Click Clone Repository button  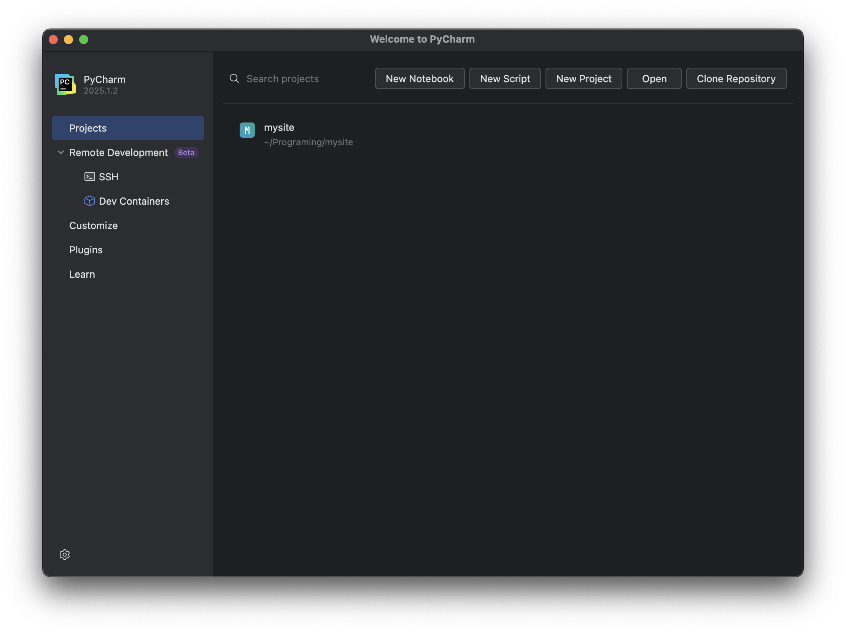(735, 78)
